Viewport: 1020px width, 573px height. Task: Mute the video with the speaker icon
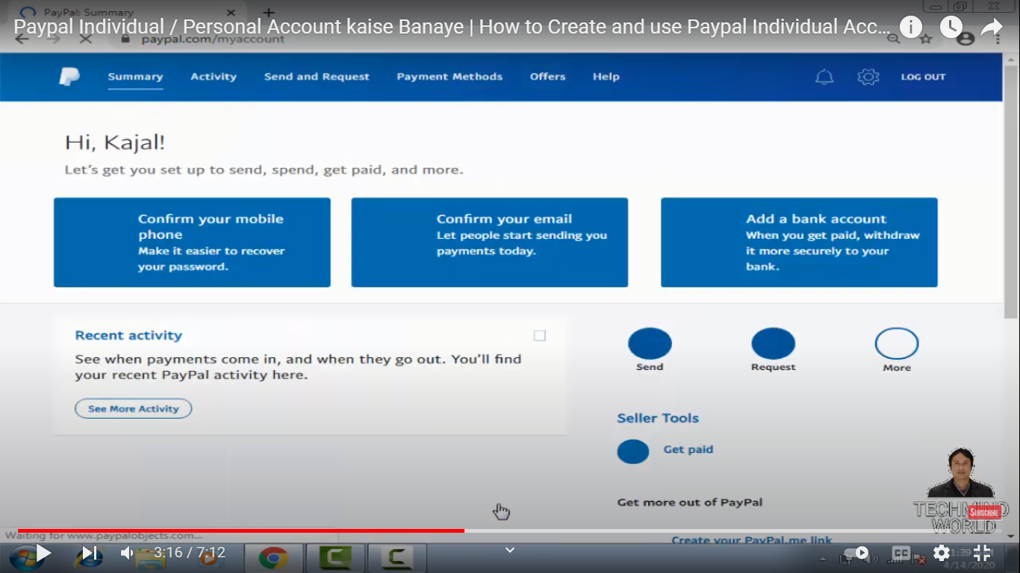[x=127, y=553]
